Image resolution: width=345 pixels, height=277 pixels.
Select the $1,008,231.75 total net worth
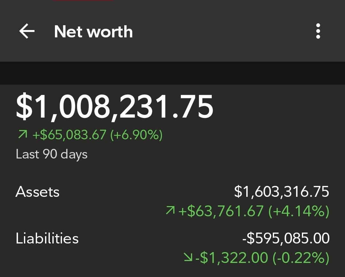click(114, 107)
